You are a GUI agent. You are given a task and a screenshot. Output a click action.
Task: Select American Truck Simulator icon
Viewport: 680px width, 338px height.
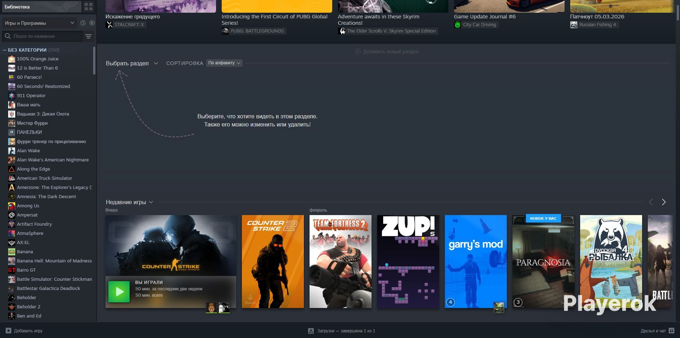pyautogui.click(x=12, y=178)
